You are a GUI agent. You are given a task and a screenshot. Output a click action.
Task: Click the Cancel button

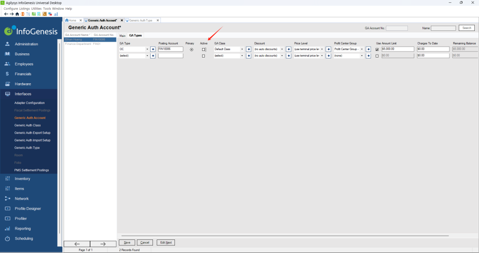pos(145,243)
